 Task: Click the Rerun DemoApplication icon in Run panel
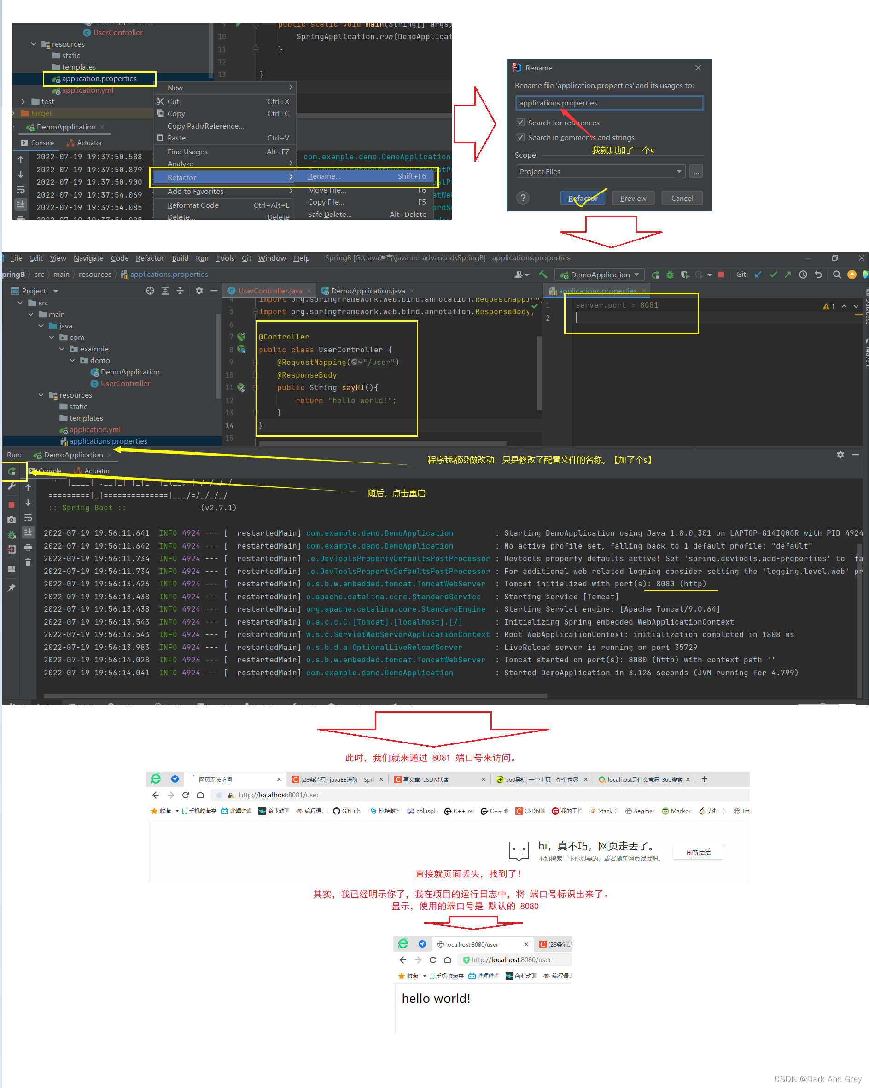click(x=12, y=471)
